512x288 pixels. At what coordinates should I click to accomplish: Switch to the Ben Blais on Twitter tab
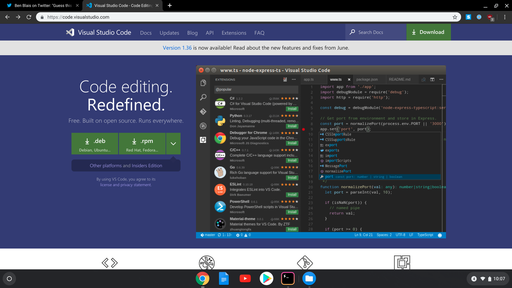(x=41, y=5)
